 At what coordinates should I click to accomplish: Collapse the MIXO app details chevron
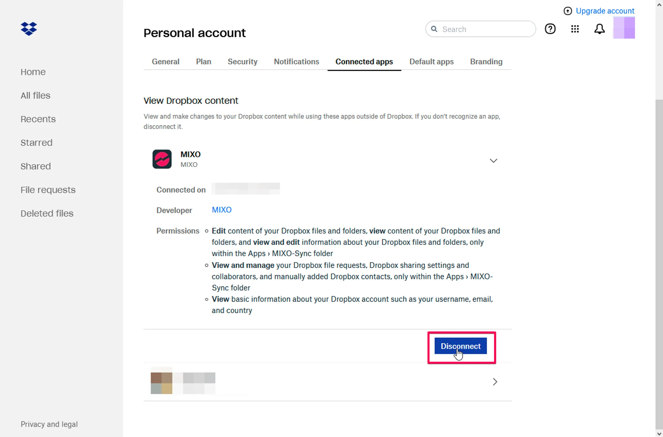493,161
